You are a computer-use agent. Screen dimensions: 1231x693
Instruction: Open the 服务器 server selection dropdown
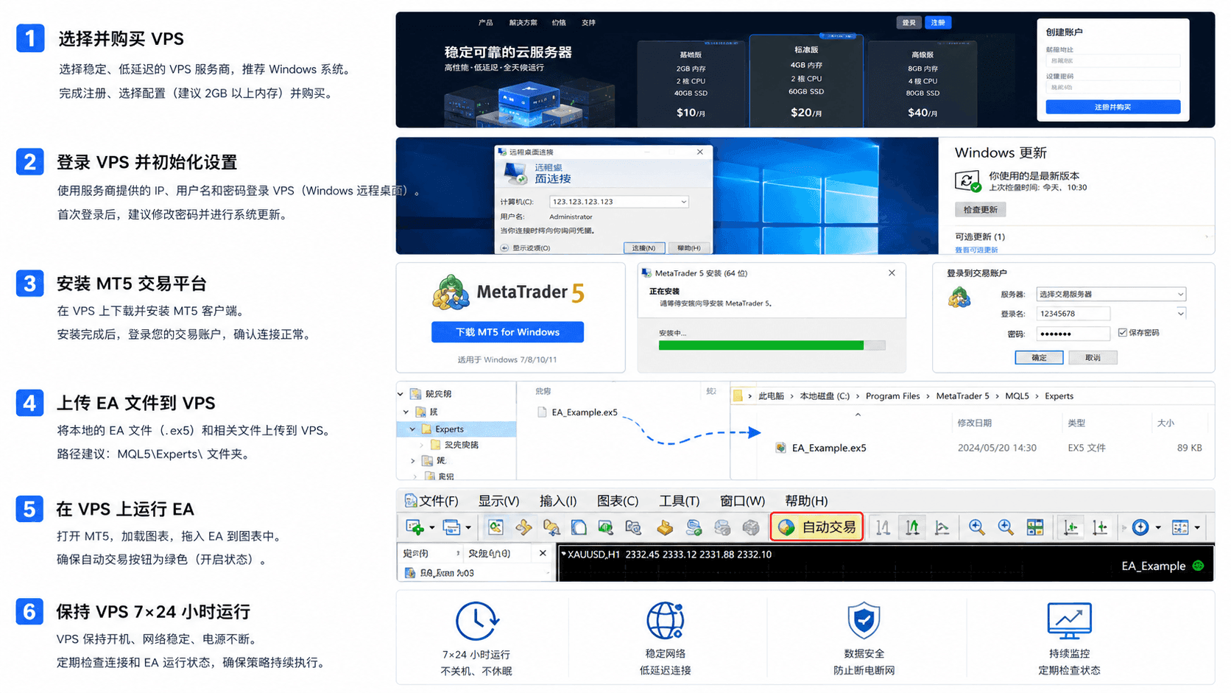point(1111,294)
